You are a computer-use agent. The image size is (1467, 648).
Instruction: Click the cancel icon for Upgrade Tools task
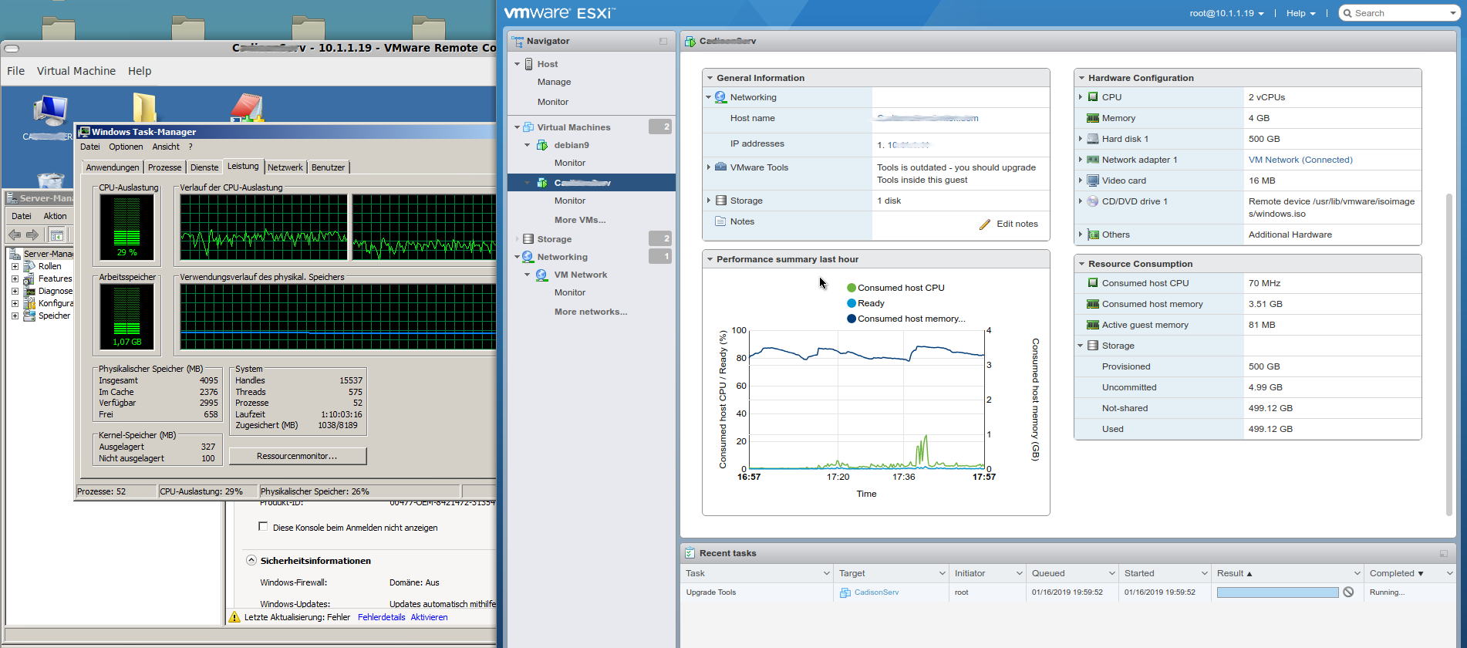[1348, 592]
